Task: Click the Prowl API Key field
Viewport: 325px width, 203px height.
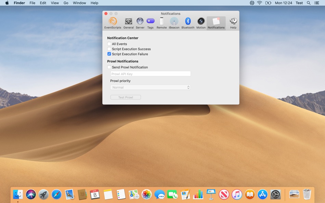Action: click(x=151, y=74)
